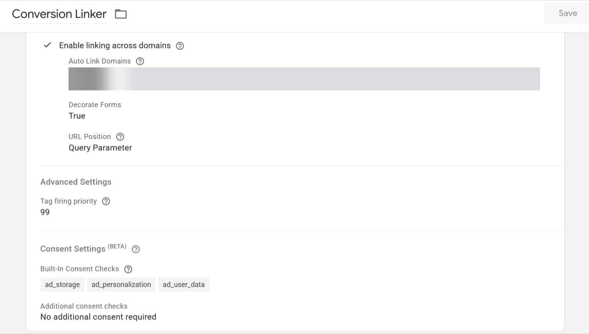Click the Auto Link Domains field
Viewport: 589px width, 334px height.
tap(304, 79)
